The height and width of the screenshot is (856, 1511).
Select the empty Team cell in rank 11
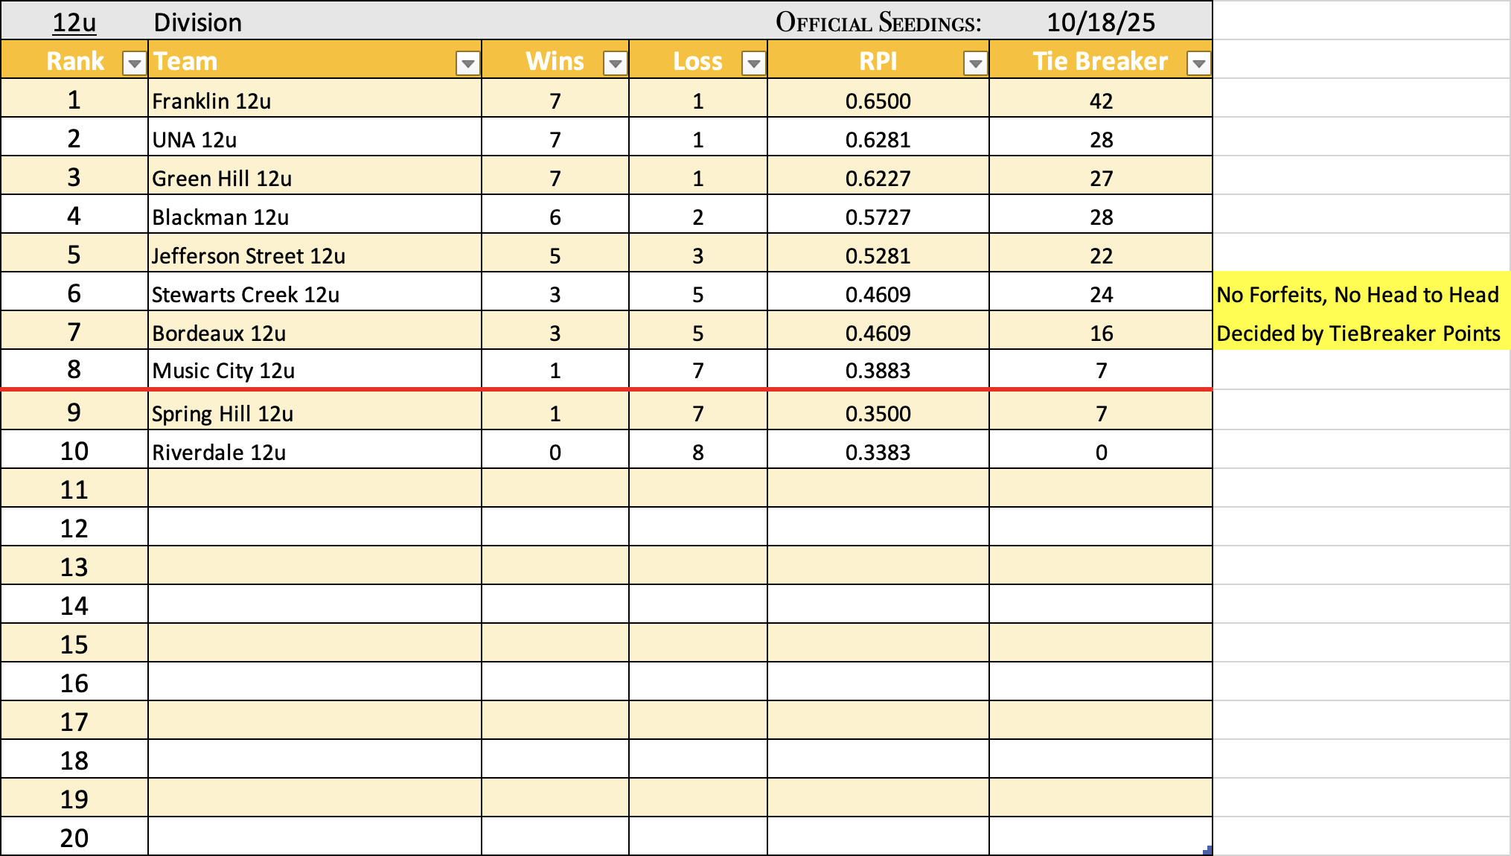pyautogui.click(x=313, y=489)
